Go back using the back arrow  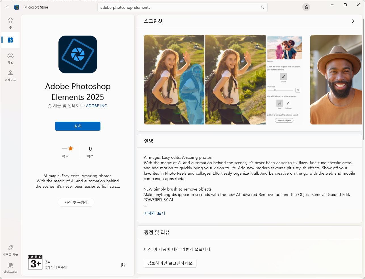tap(7, 7)
